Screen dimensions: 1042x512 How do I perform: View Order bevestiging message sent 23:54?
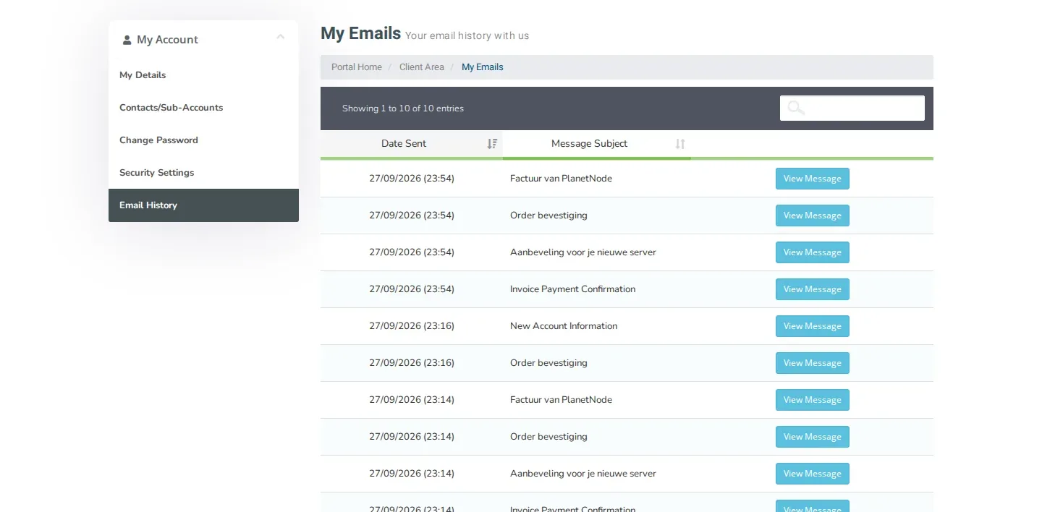coord(813,216)
